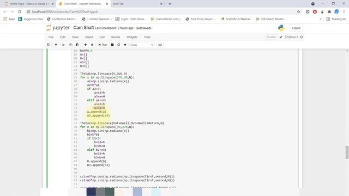The height and width of the screenshot is (196, 349).
Task: Click the page vertical scrollbar thumb
Action: click(x=347, y=152)
